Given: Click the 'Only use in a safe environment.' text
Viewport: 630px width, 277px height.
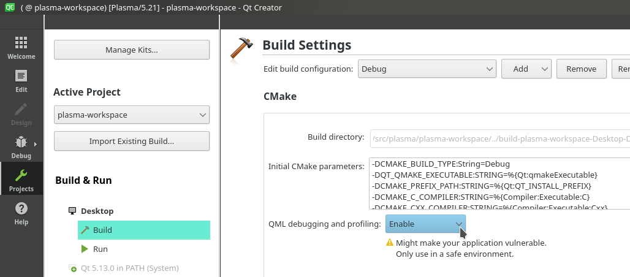Looking at the screenshot, I should coord(455,254).
